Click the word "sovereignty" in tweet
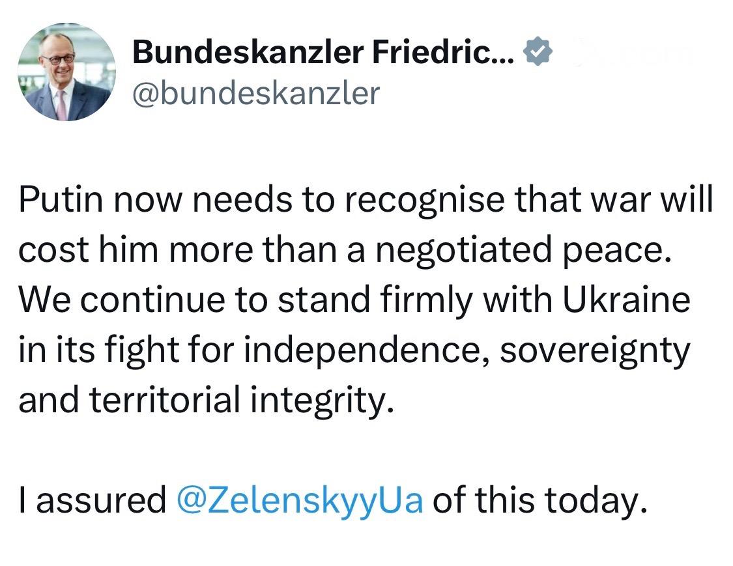733x566 pixels. click(x=595, y=352)
